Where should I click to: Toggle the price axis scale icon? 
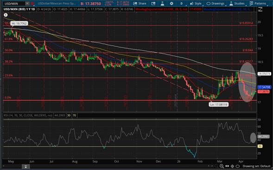pos(260,9)
